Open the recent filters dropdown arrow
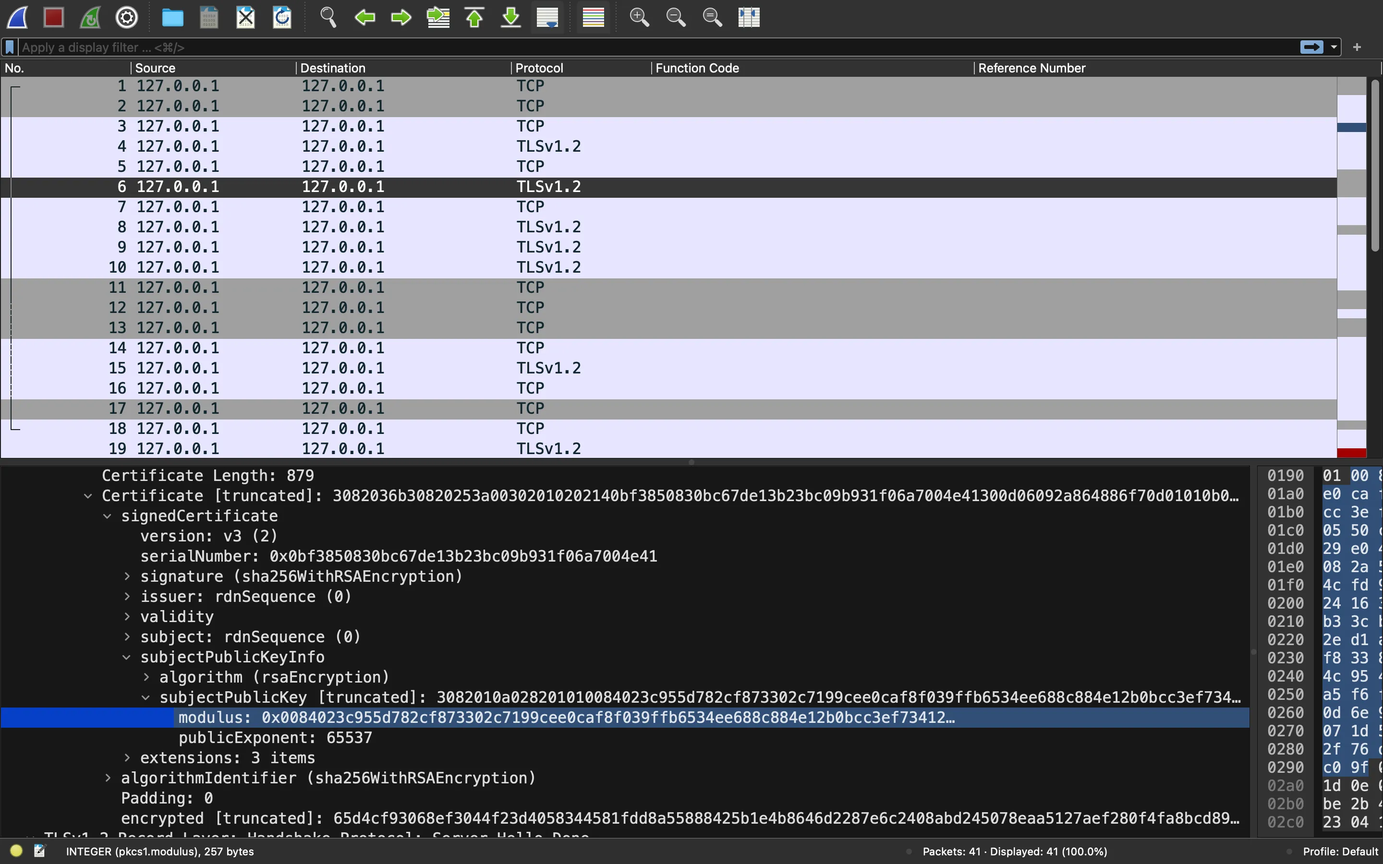Viewport: 1383px width, 864px height. click(x=1334, y=47)
